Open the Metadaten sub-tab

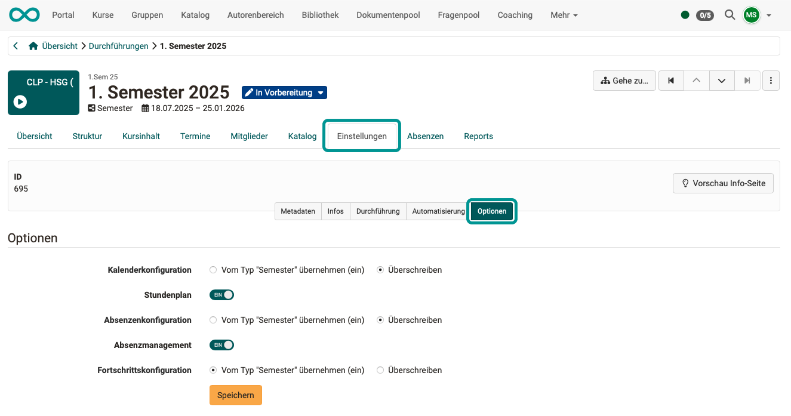click(x=298, y=211)
